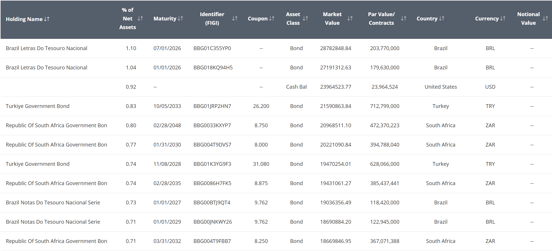Click market value 23964523.77
This screenshot has height=251, width=552.
336,87
